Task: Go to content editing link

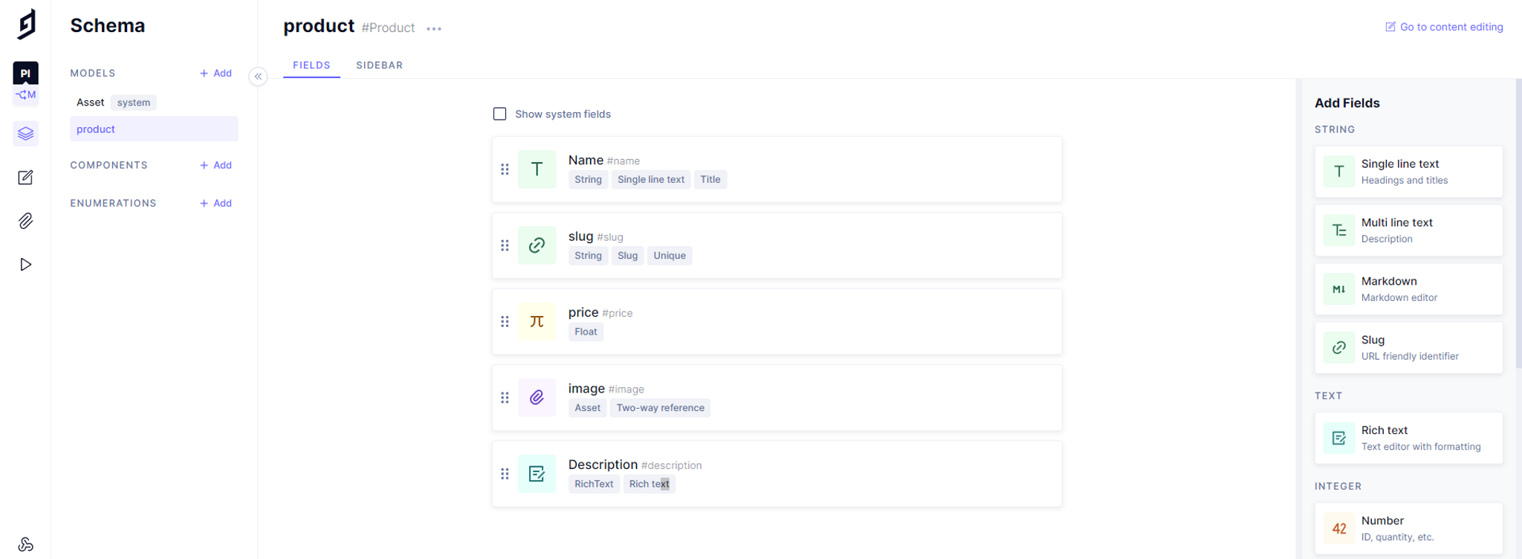Action: 1444,27
